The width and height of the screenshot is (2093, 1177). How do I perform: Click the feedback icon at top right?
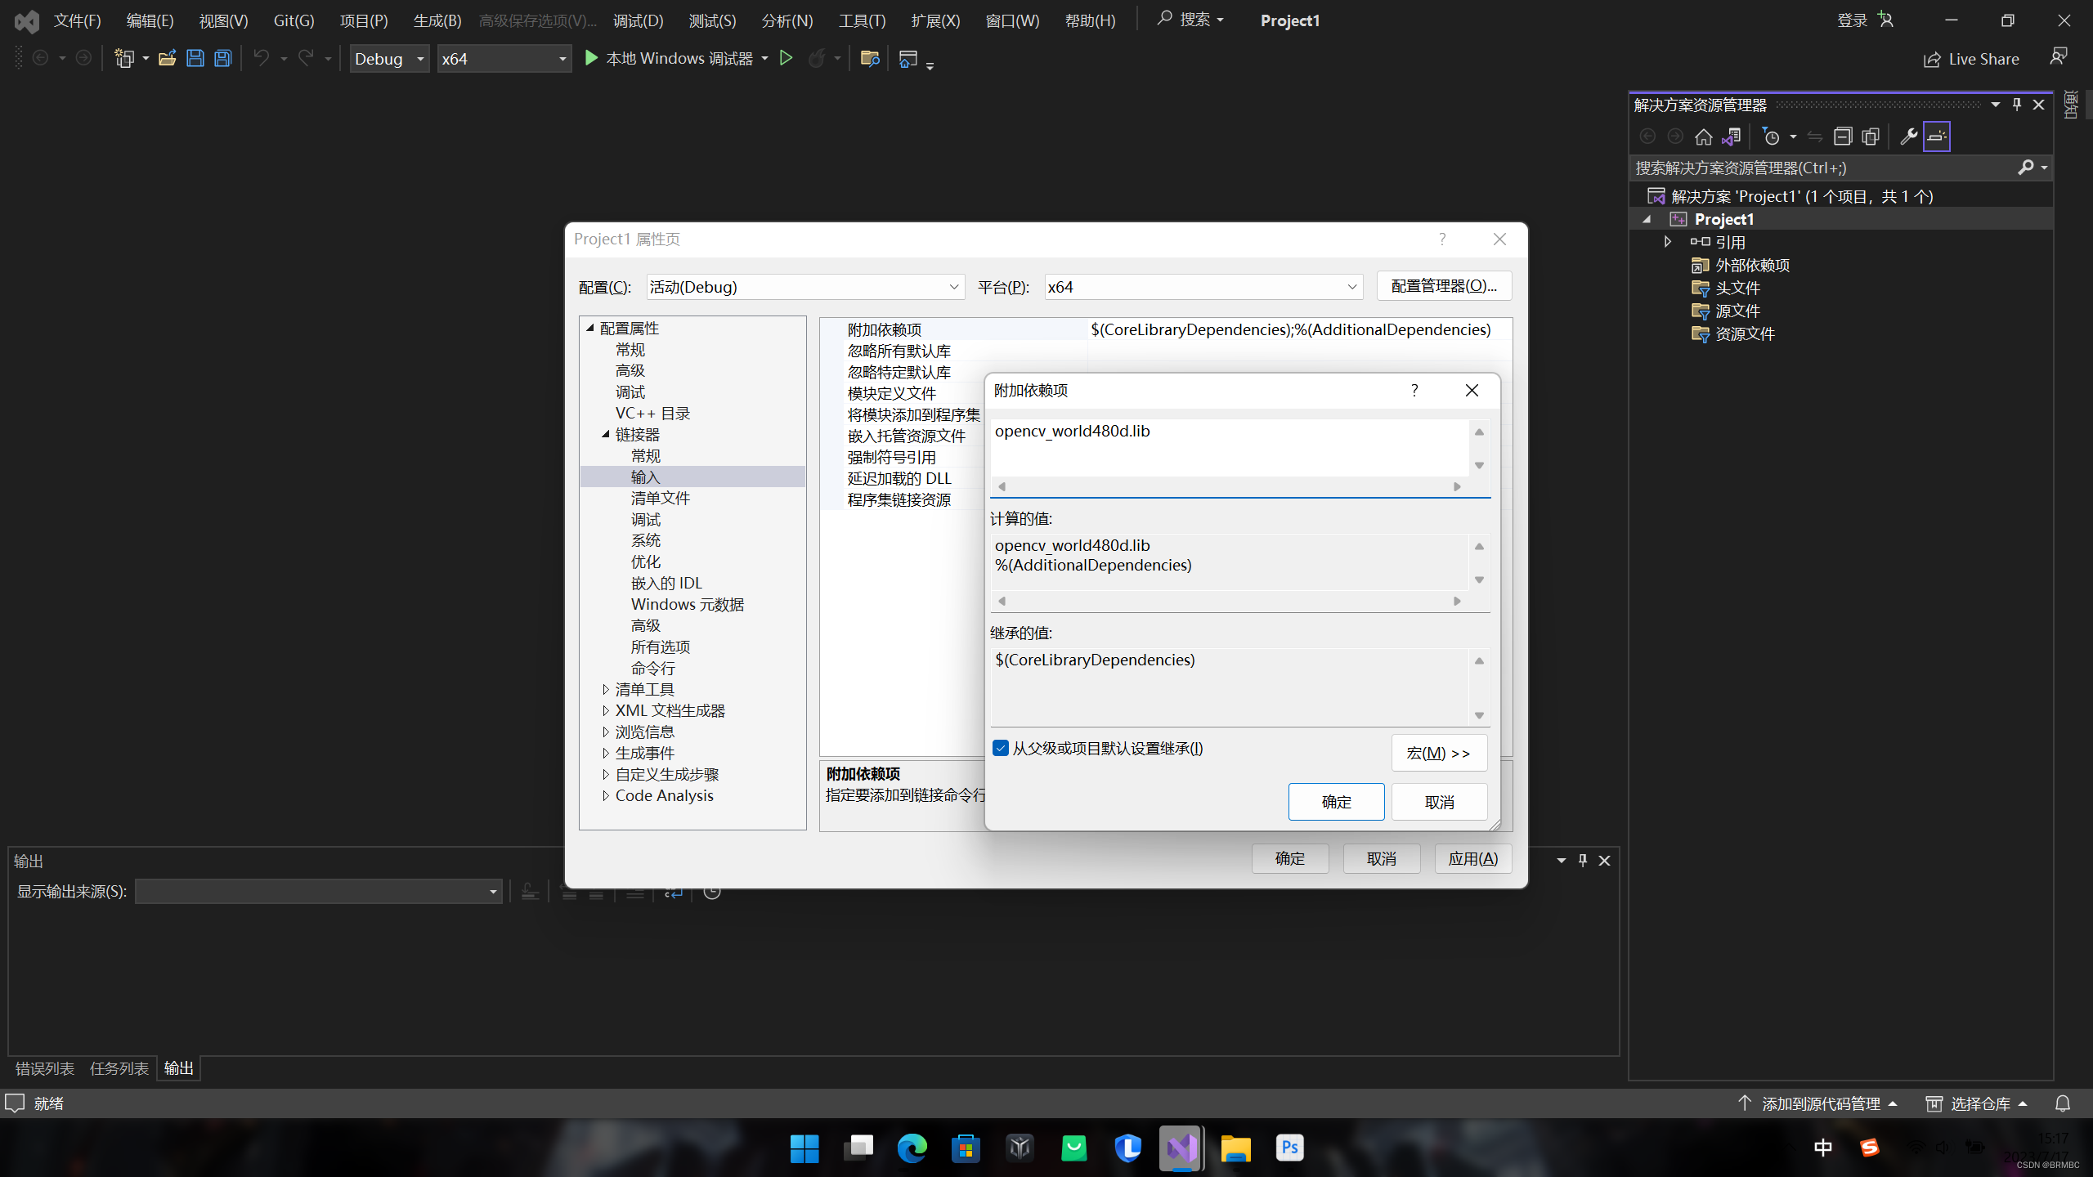(2059, 57)
